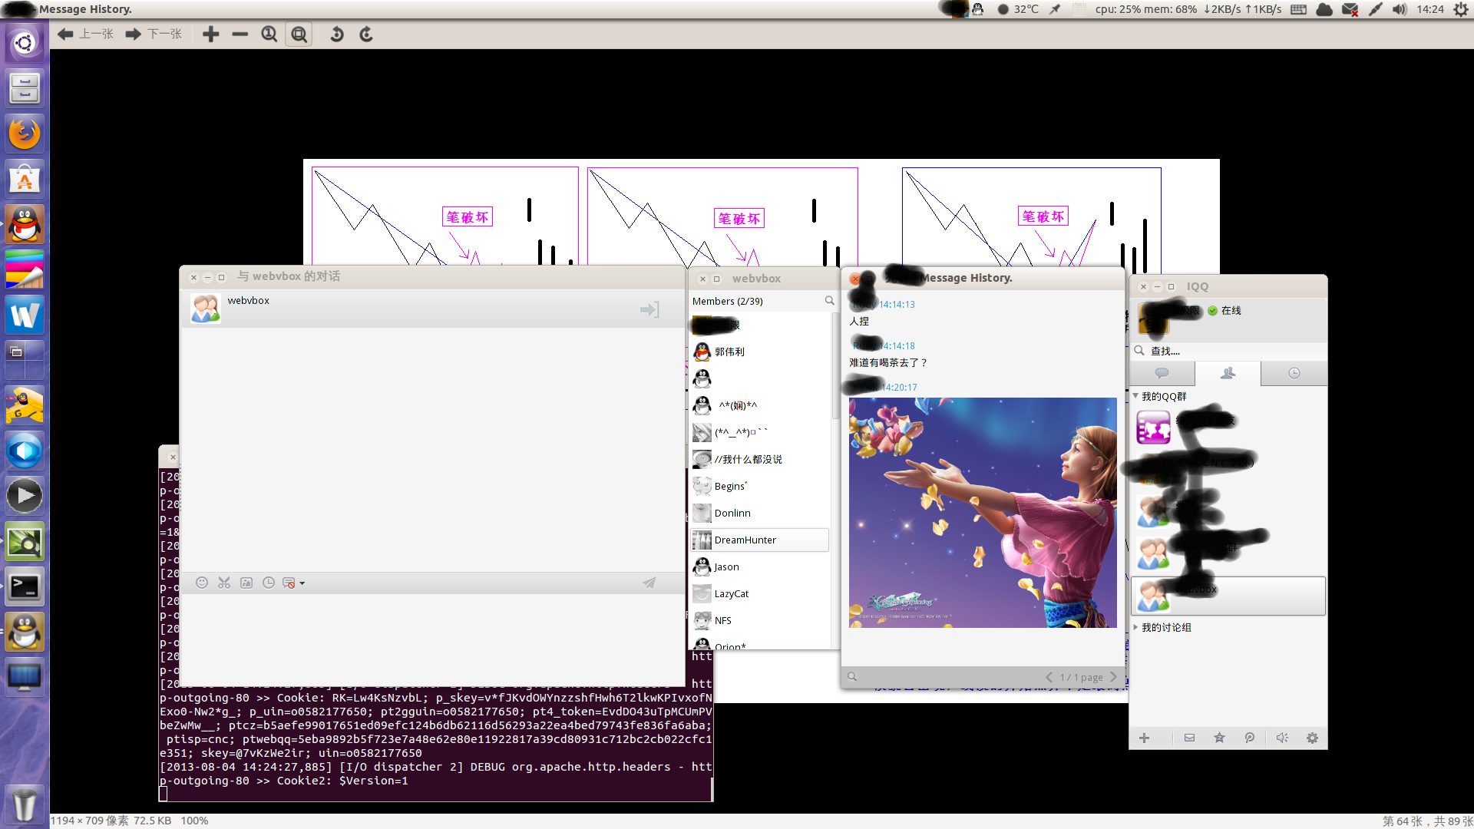Show image at normal size (1:1 magnifier)
The image size is (1474, 829).
269,35
